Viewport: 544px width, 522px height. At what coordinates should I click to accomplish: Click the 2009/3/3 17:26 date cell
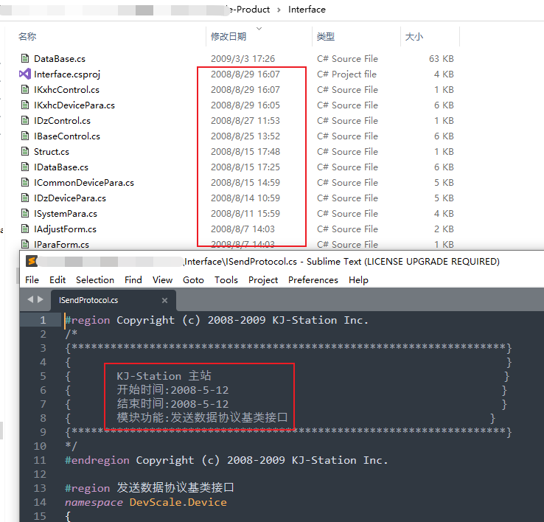coord(243,59)
